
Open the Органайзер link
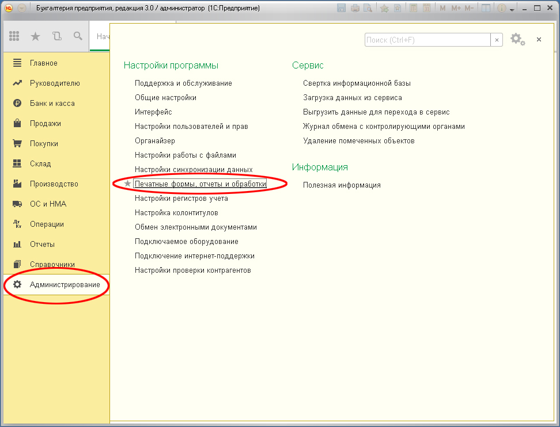click(x=154, y=141)
